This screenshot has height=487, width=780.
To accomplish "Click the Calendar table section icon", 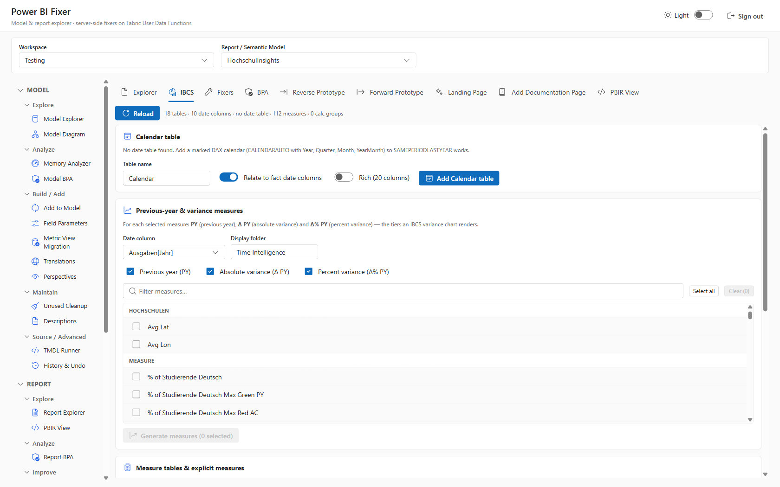I will point(127,136).
